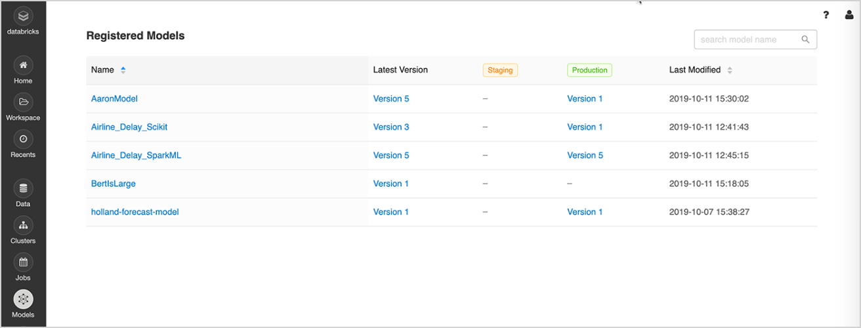The image size is (861, 328).
Task: Click the search magnifier icon
Action: click(x=806, y=39)
